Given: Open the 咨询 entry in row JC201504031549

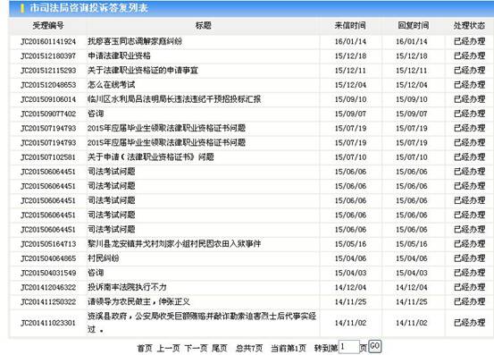Looking at the screenshot, I should pyautogui.click(x=96, y=273).
